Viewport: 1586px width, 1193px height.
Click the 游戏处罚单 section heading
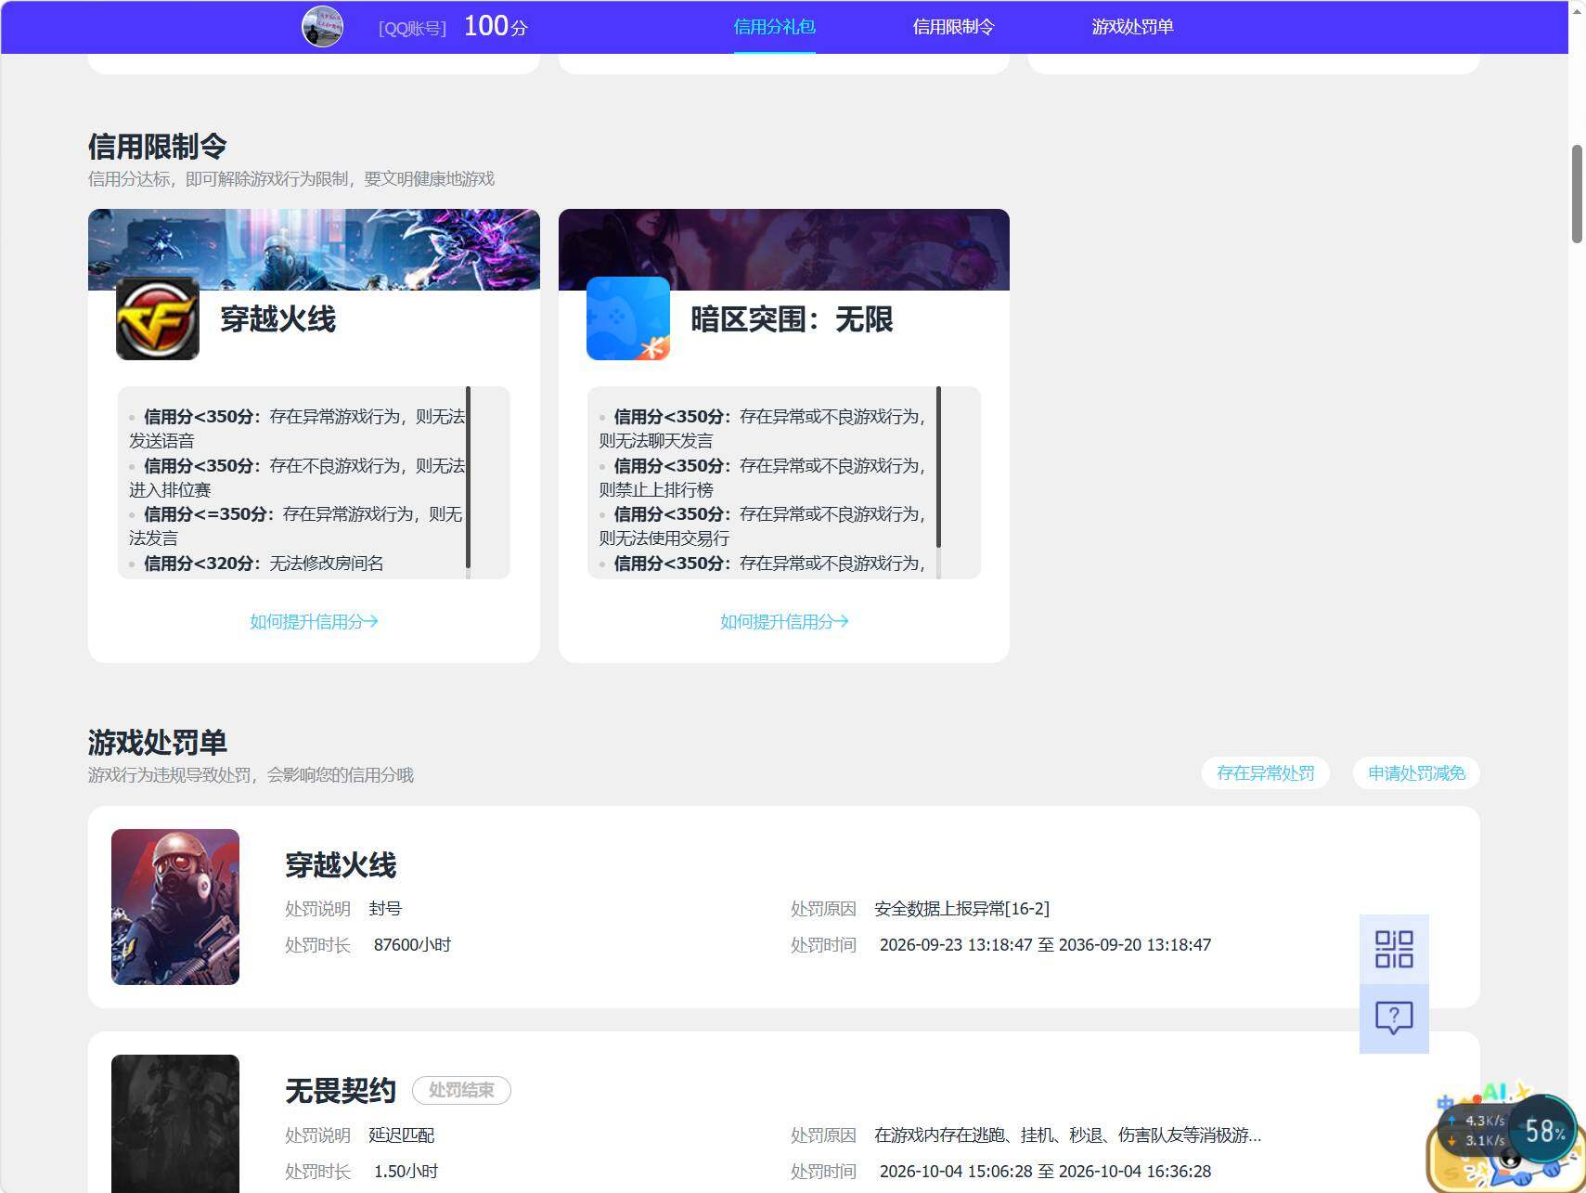(158, 743)
